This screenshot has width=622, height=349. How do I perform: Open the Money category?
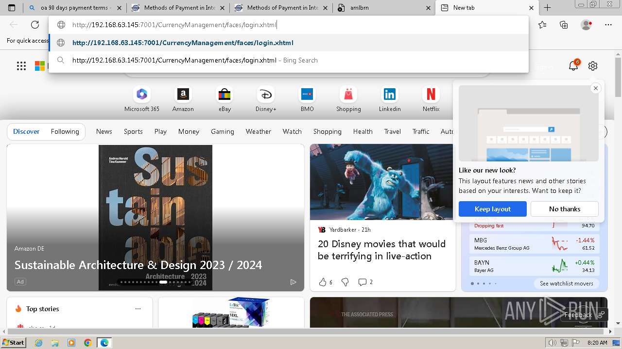(189, 131)
